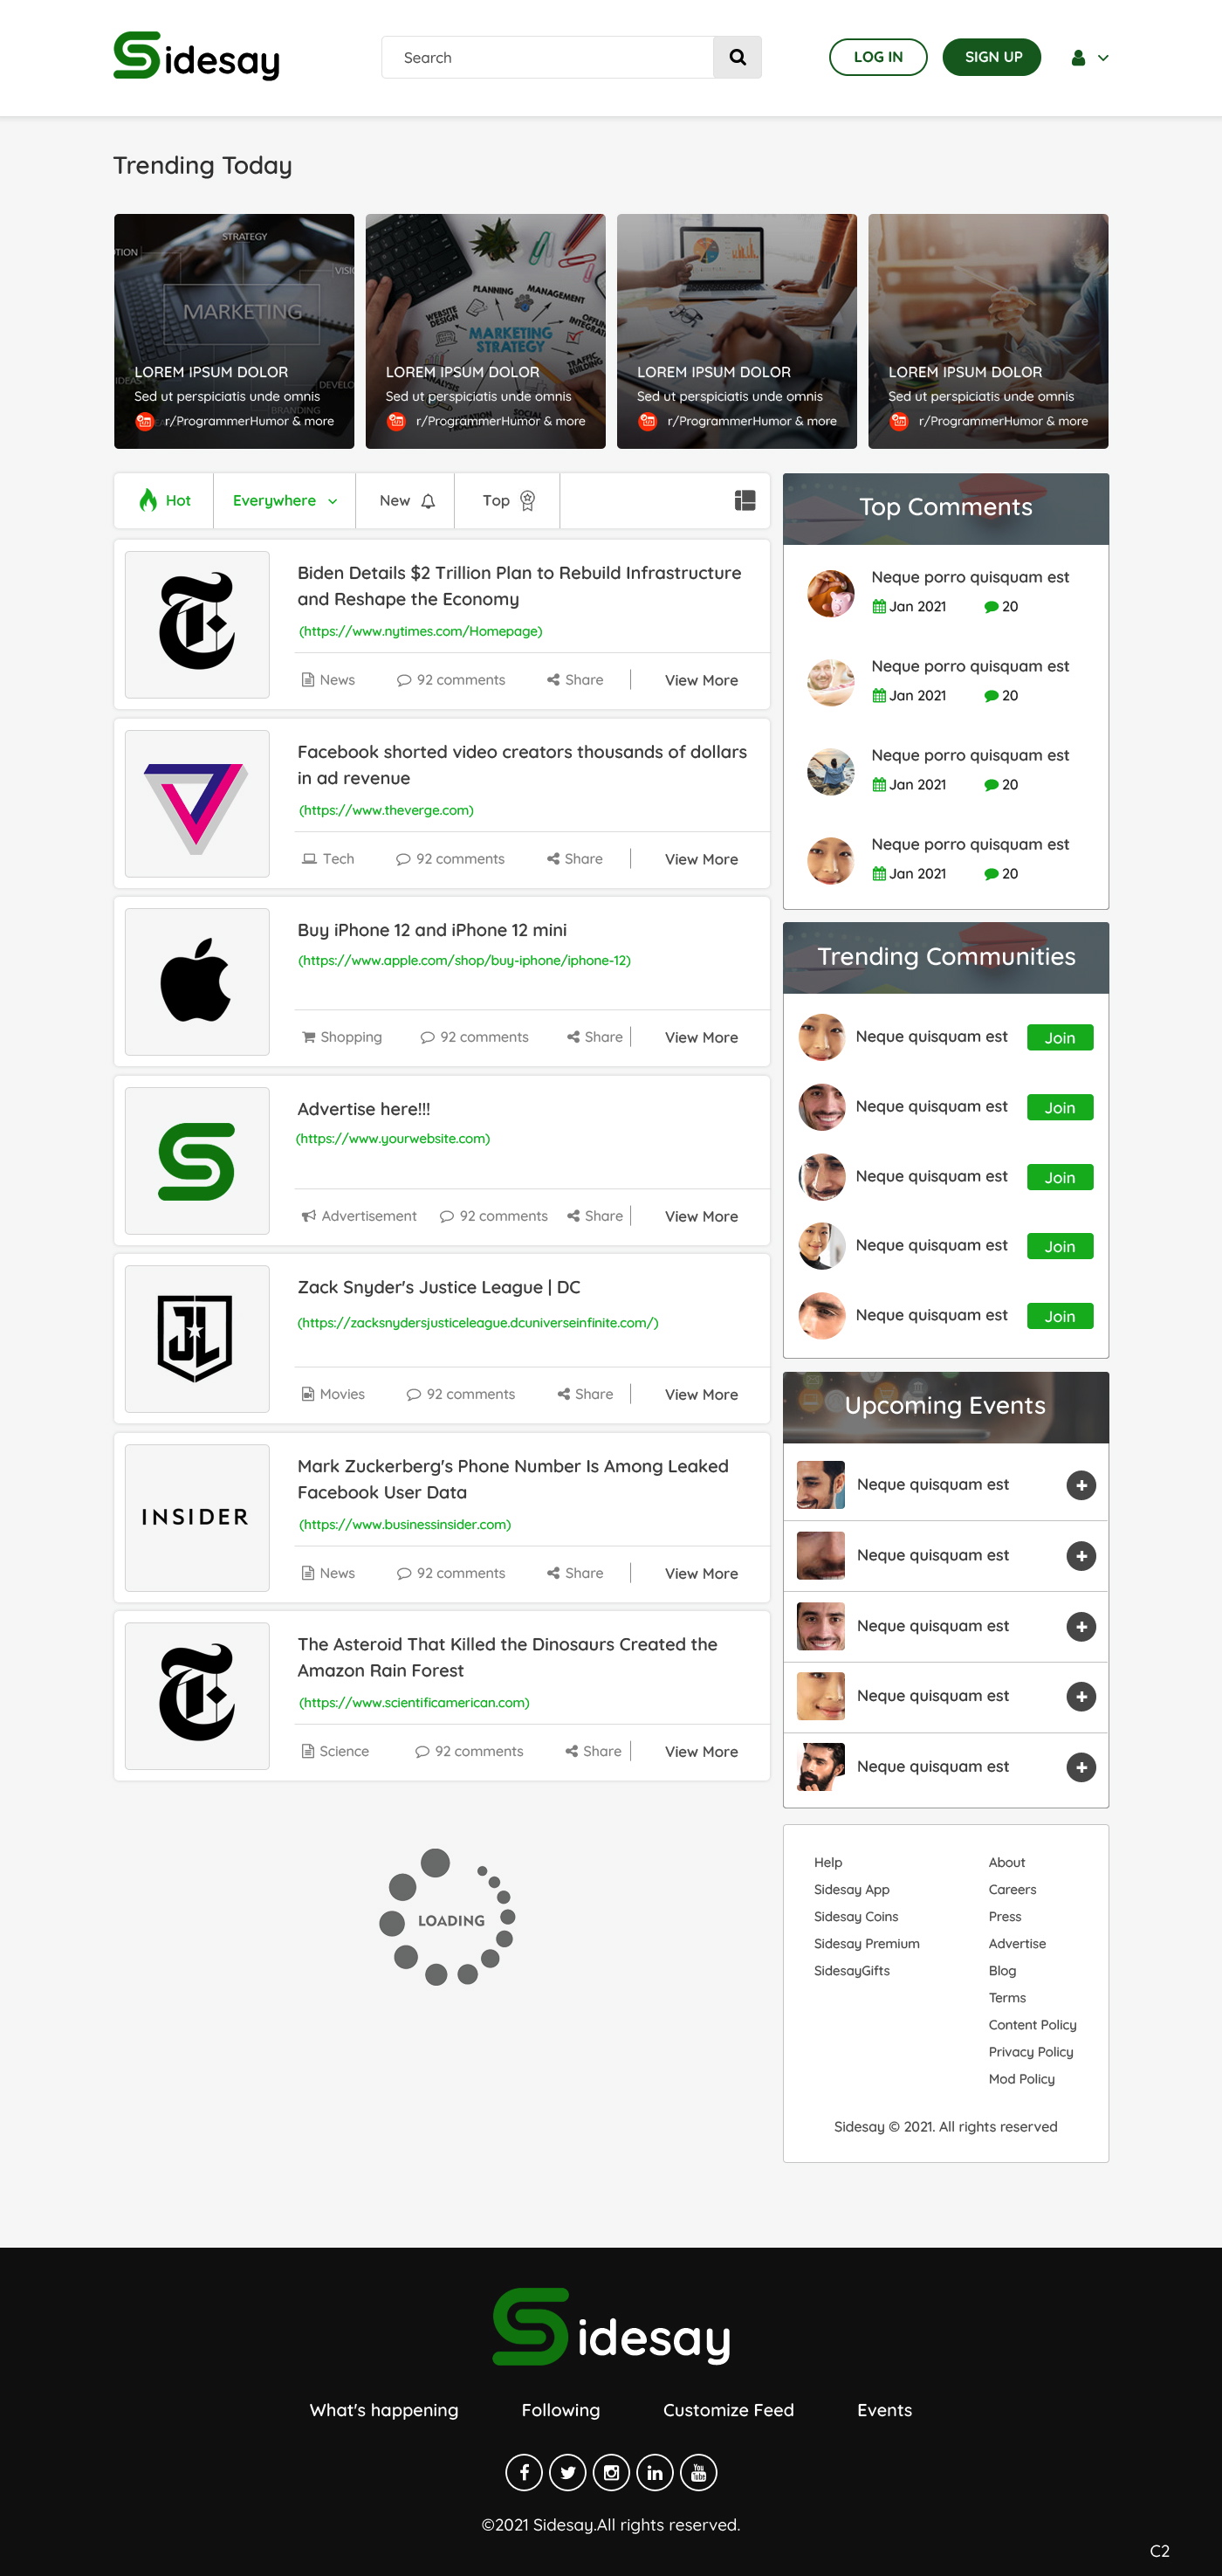This screenshot has width=1222, height=2576.
Task: Join the first trending community
Action: [1061, 1038]
